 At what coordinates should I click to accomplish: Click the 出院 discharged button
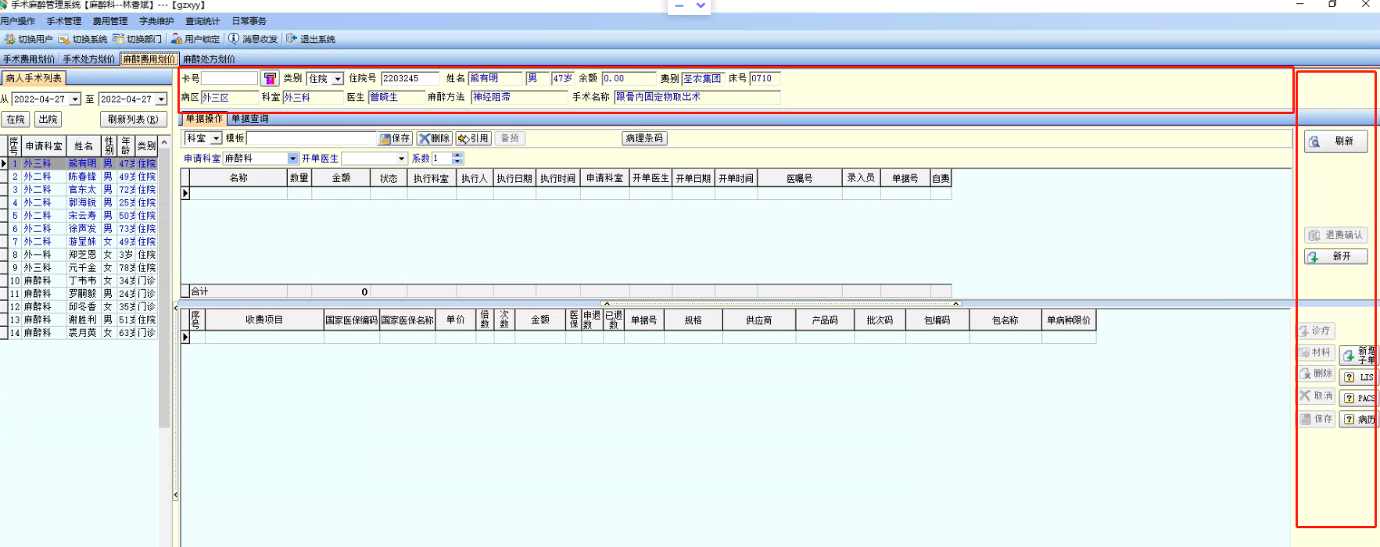48,120
